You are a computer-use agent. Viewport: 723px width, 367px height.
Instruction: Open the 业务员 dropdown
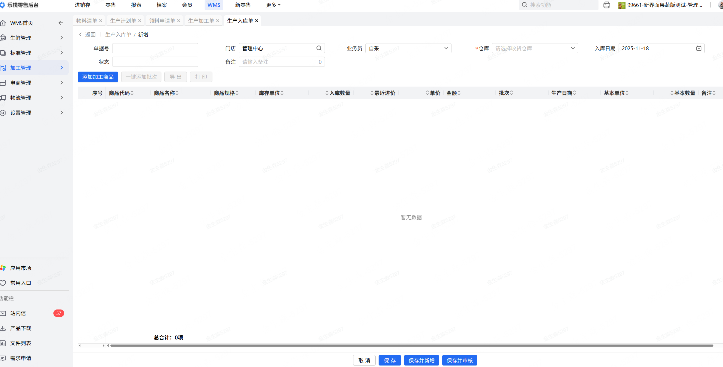408,48
